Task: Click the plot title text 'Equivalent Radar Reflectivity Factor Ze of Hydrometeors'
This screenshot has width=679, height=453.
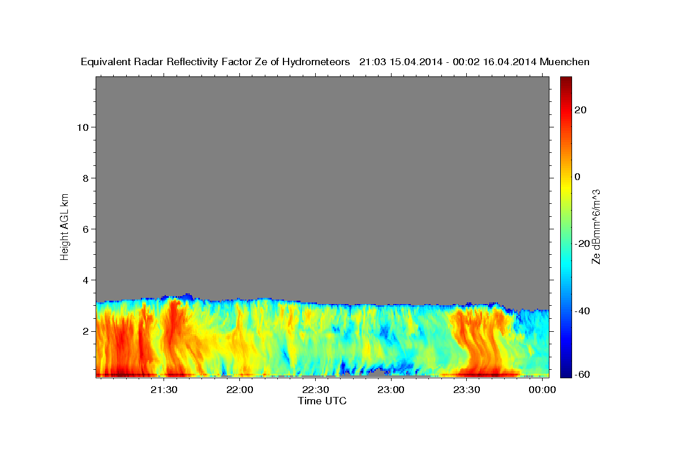Action: coord(216,62)
